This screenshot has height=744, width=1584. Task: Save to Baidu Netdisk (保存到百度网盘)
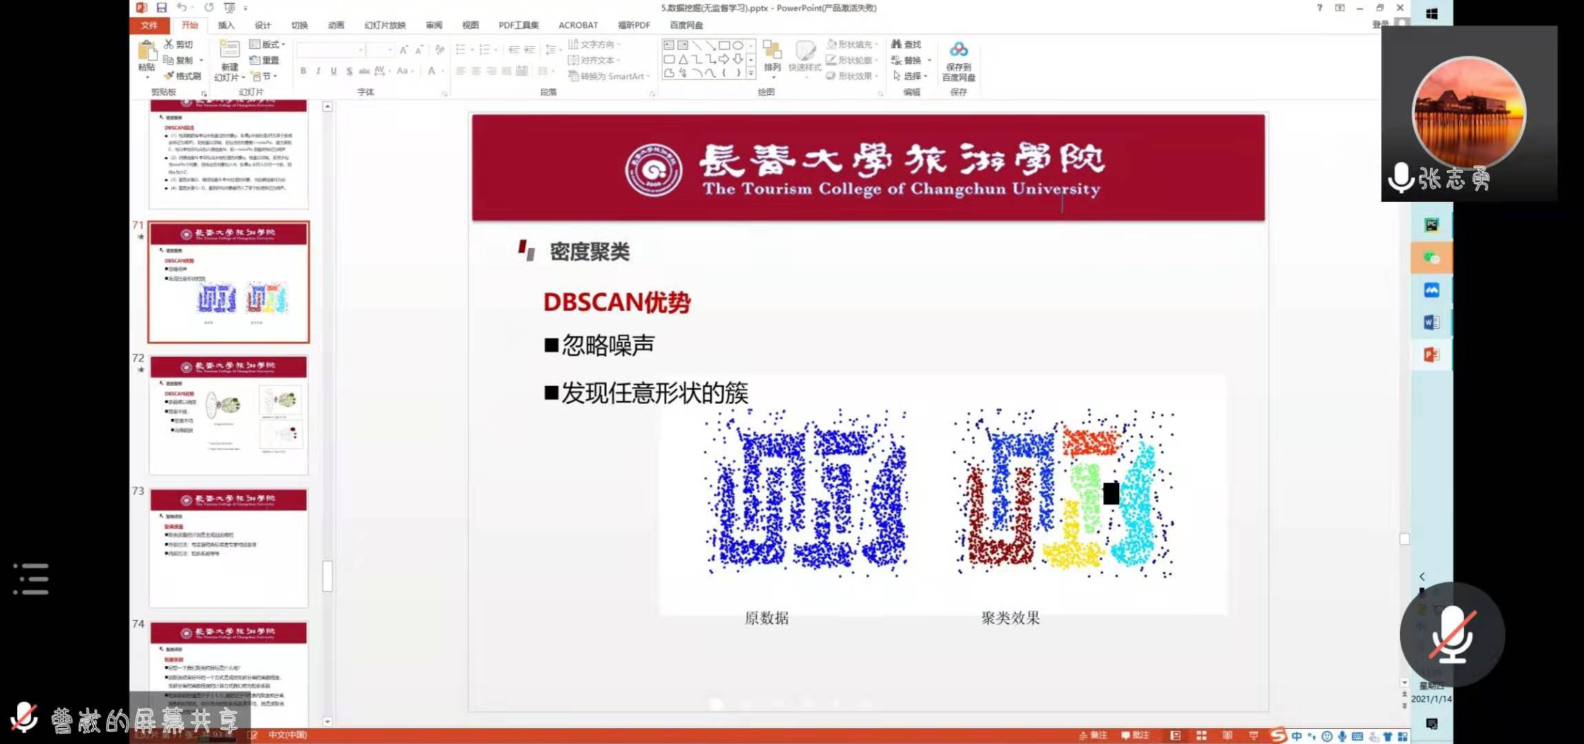tap(959, 61)
